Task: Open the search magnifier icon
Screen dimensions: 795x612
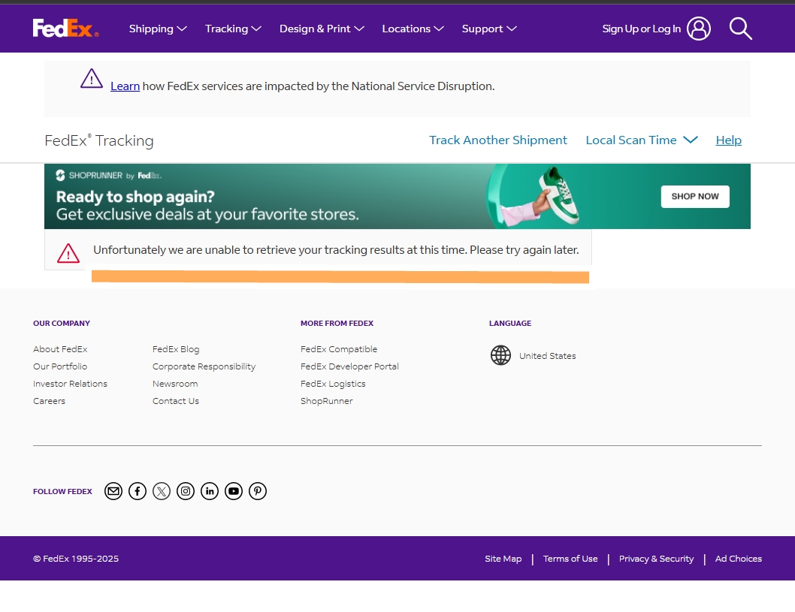Action: 741,29
